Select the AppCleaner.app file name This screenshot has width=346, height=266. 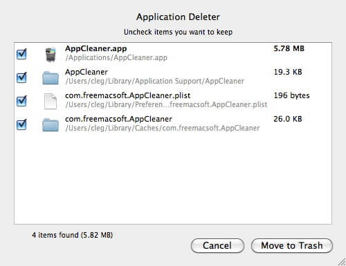coord(96,48)
